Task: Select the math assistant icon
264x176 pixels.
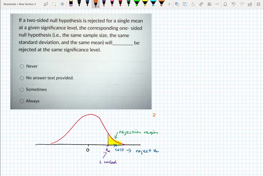Action: (x=209, y=4)
